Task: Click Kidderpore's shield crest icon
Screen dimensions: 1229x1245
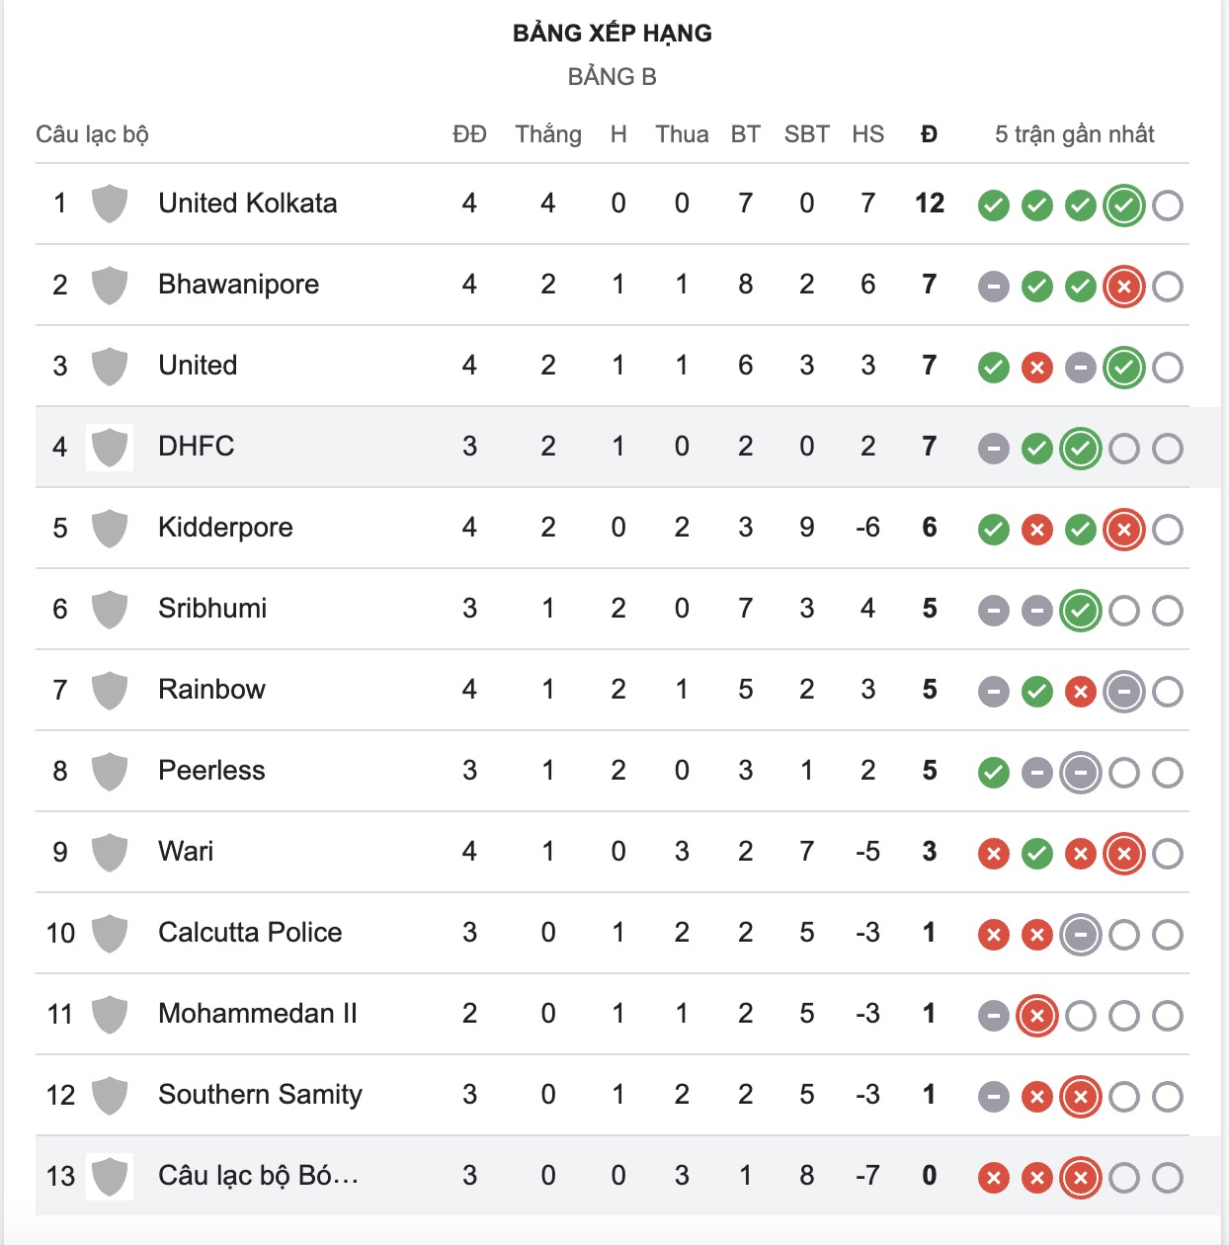Action: click(110, 528)
